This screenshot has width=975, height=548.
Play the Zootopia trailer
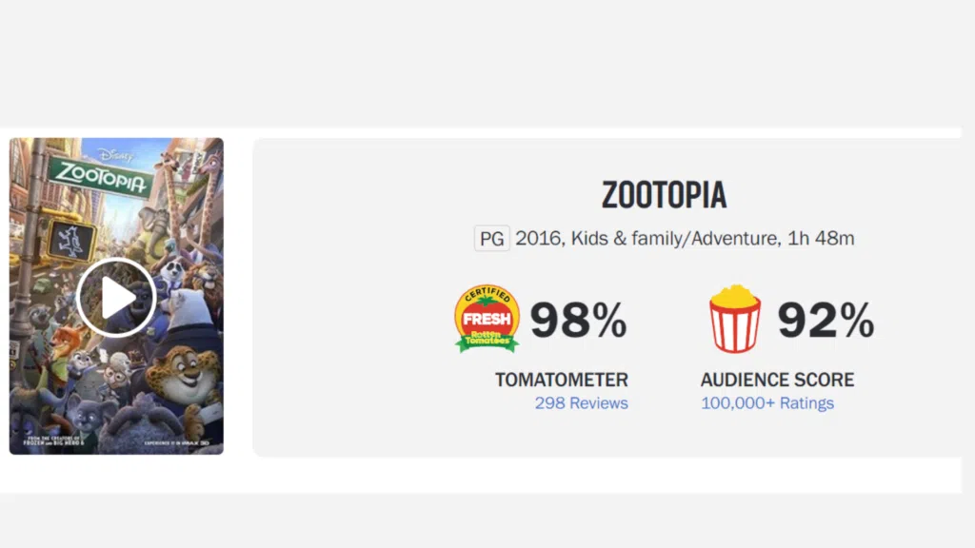tap(116, 296)
